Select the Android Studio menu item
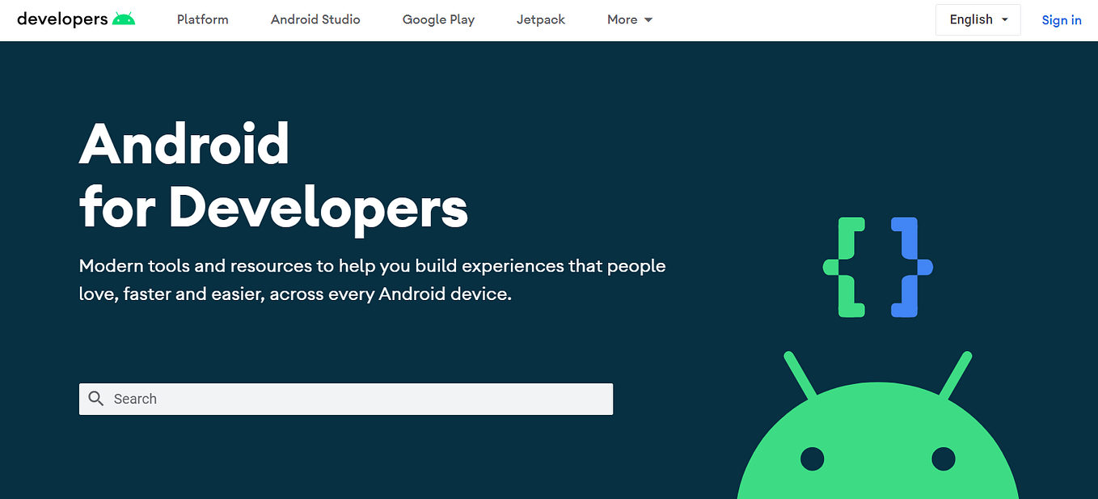The height and width of the screenshot is (499, 1098). (x=315, y=19)
